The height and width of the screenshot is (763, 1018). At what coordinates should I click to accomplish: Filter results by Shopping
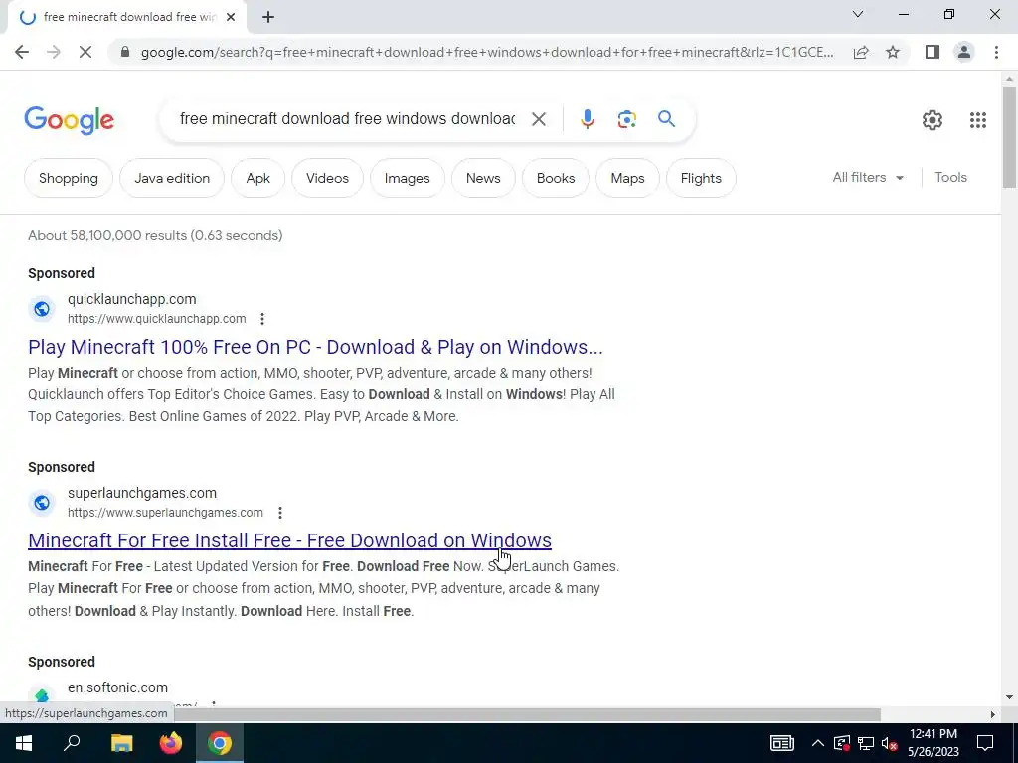(x=69, y=179)
